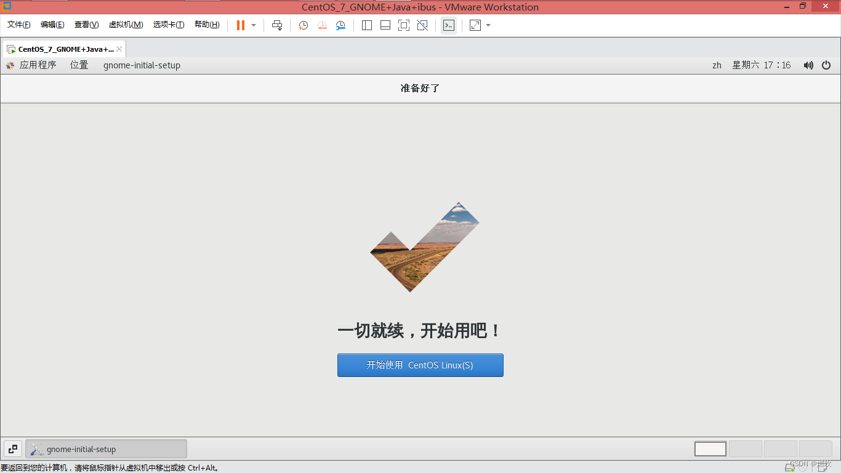Image resolution: width=841 pixels, height=473 pixels.
Task: Toggle the thumbnail bar icon
Action: [x=385, y=25]
